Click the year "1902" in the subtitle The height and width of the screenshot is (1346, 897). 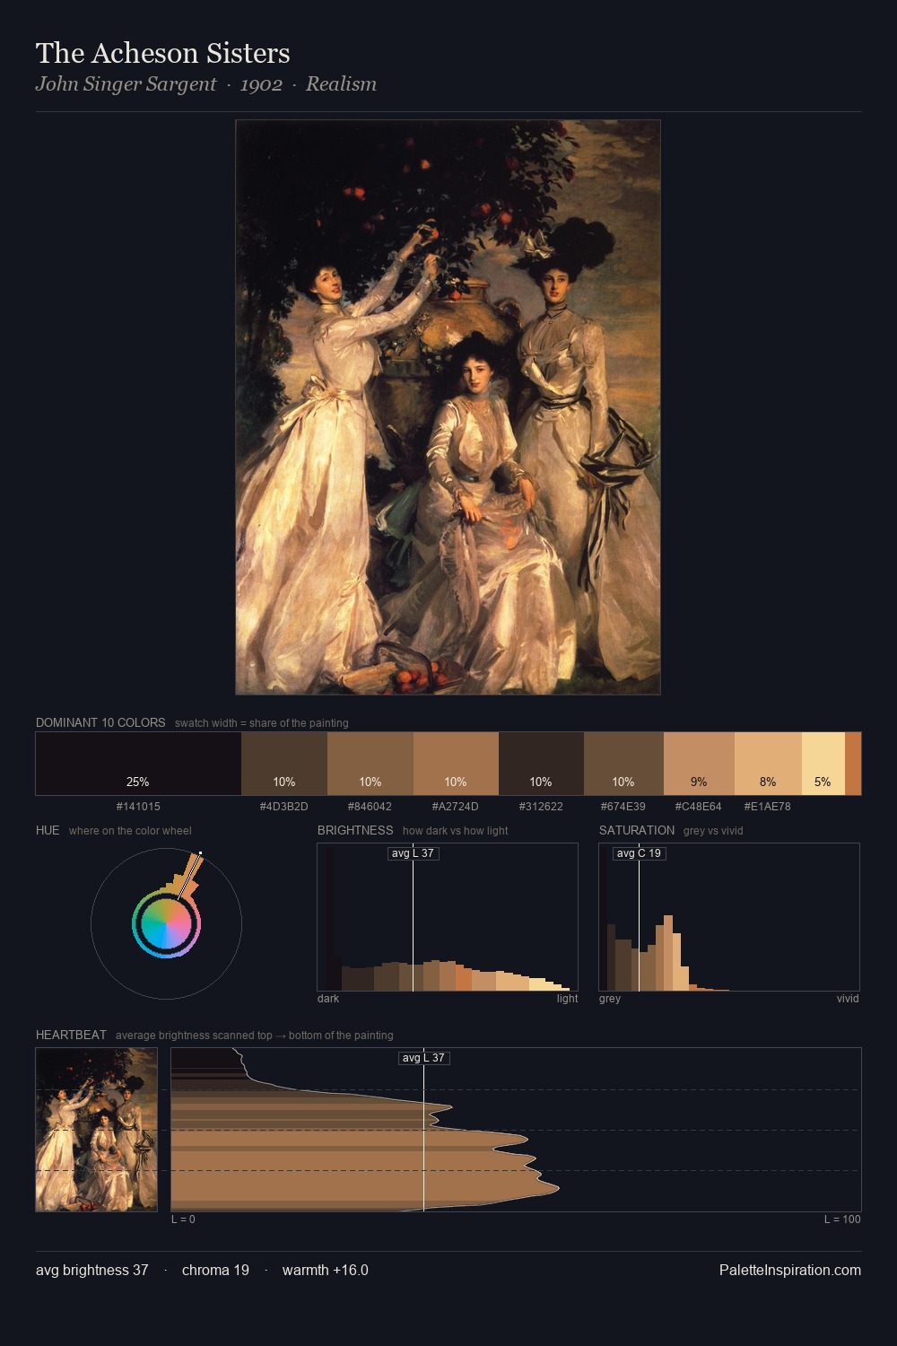point(261,84)
